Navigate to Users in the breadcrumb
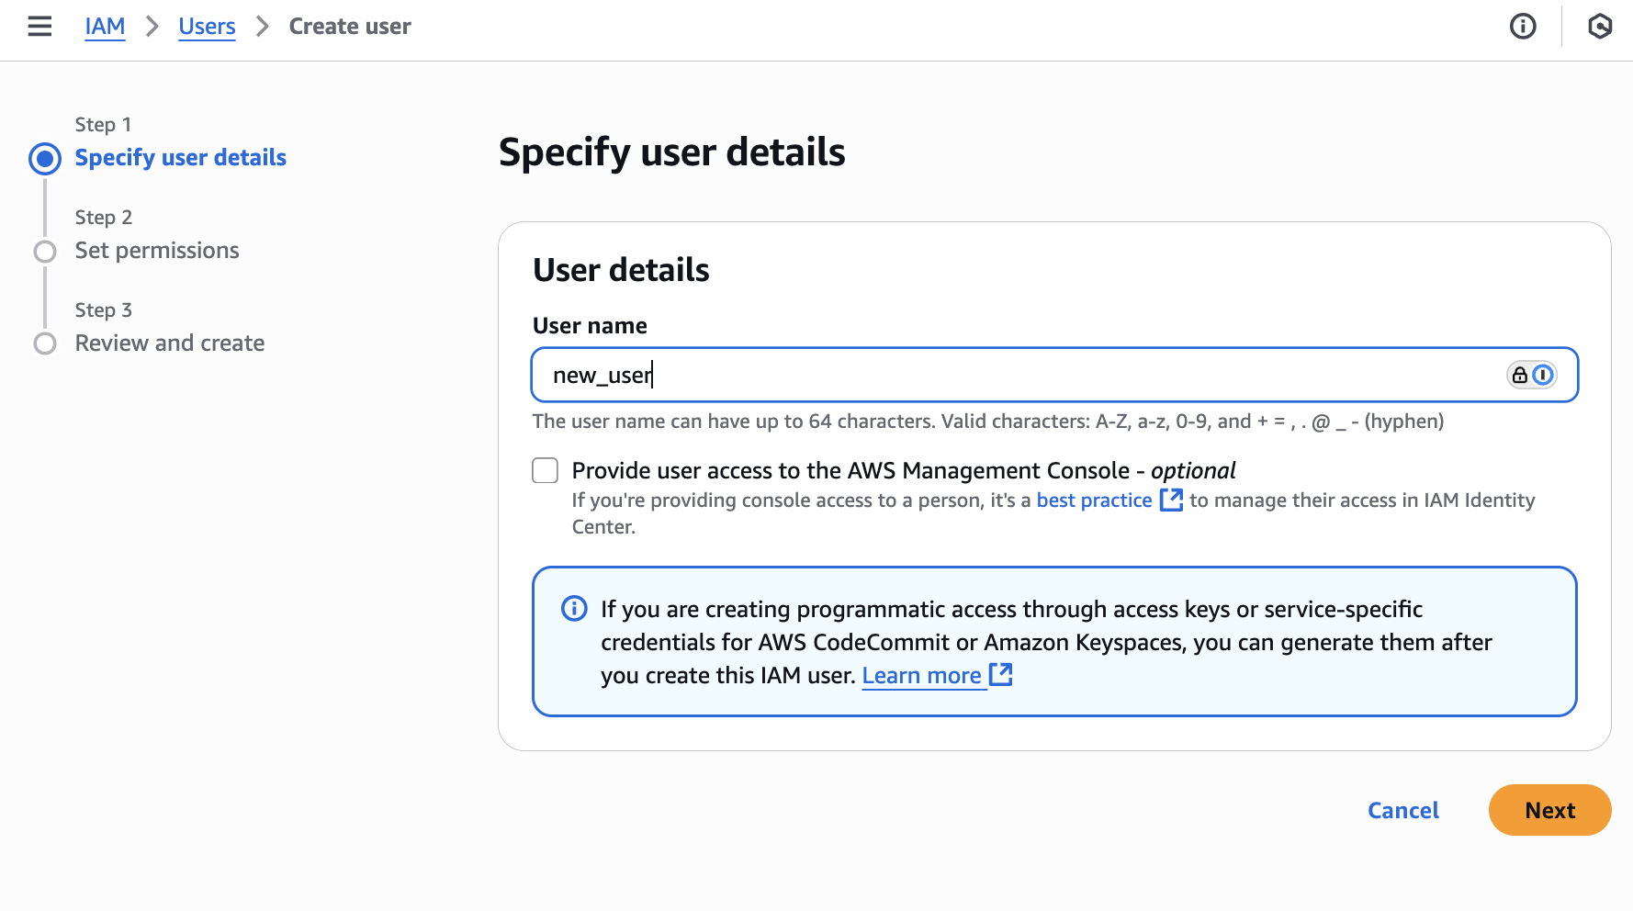Viewport: 1633px width, 911px height. pos(207,27)
